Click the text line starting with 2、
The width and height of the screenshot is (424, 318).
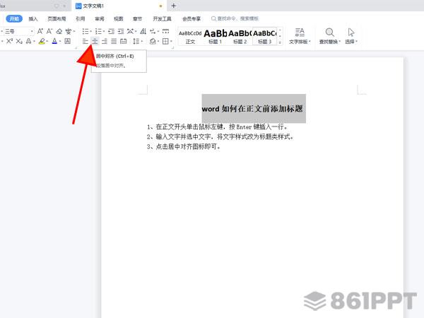pos(220,136)
